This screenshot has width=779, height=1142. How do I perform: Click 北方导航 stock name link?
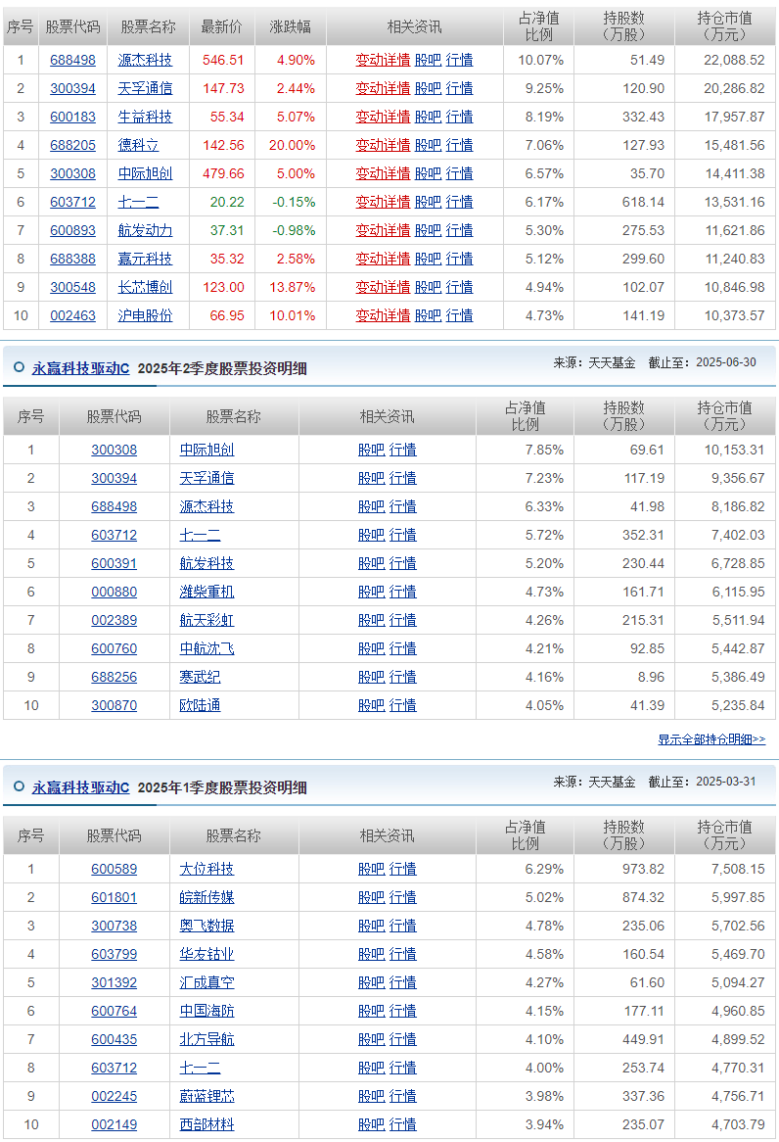pos(206,1039)
